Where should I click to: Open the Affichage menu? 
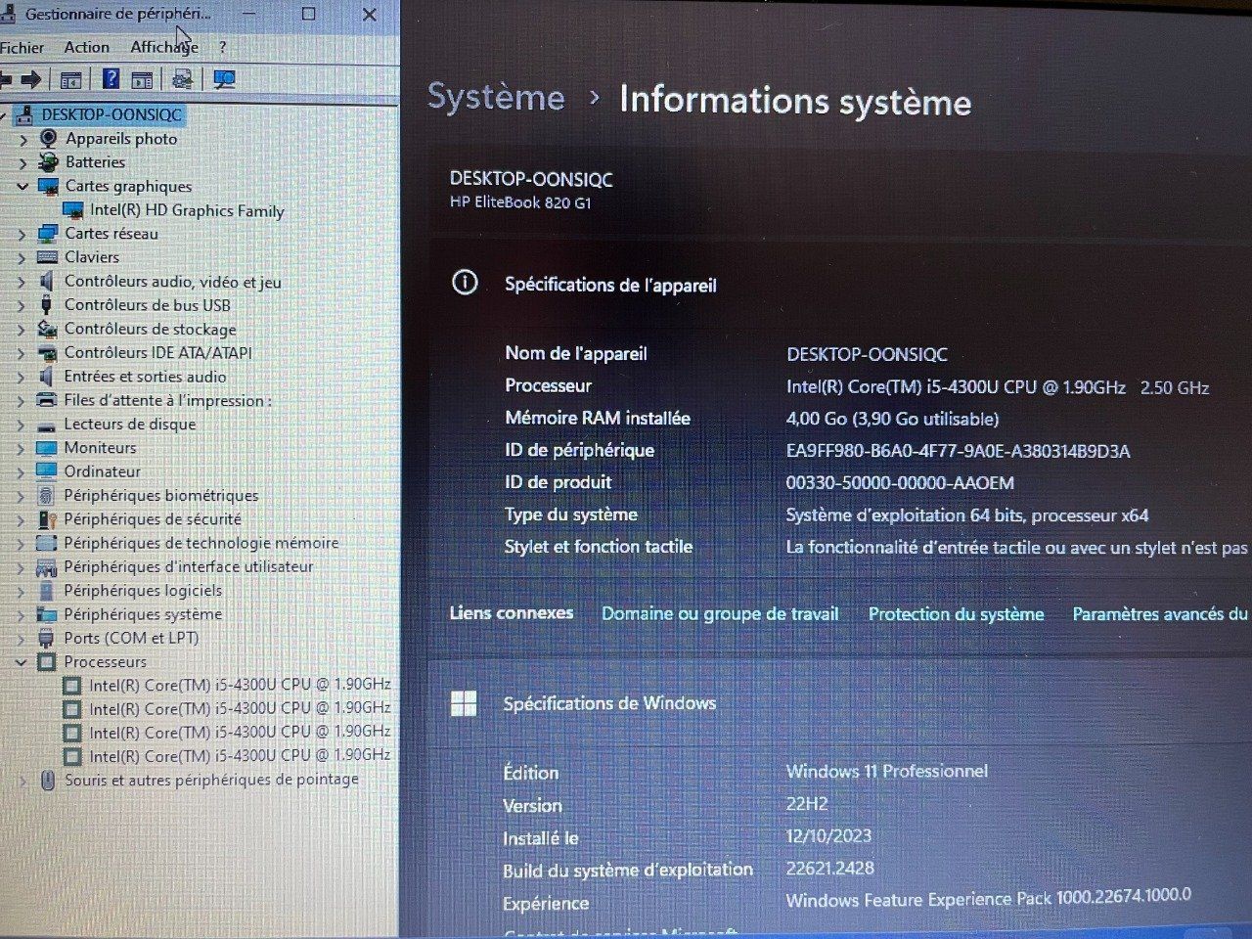pyautogui.click(x=163, y=47)
